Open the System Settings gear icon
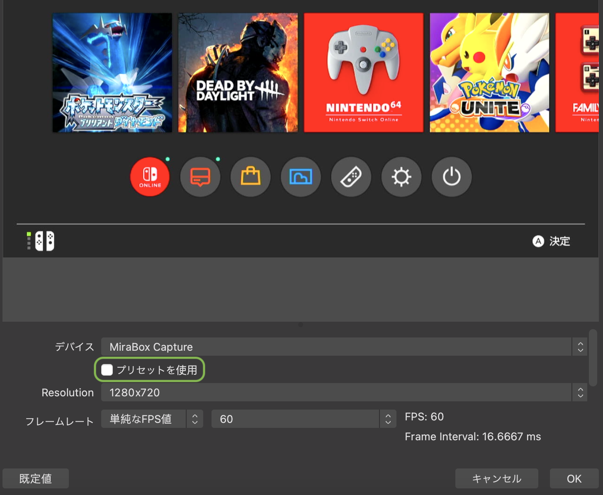 coord(401,177)
